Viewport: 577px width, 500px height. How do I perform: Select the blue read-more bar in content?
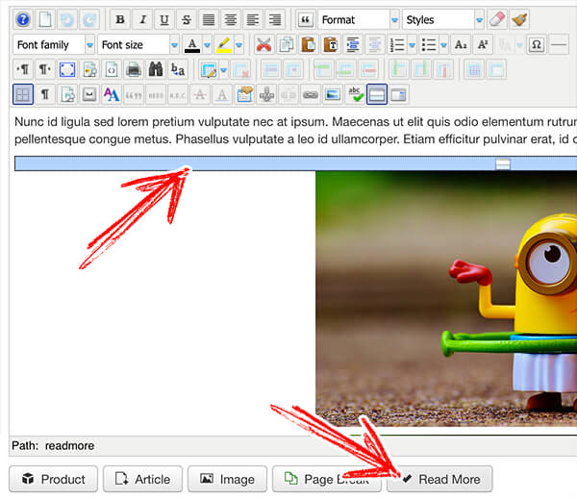[x=295, y=163]
